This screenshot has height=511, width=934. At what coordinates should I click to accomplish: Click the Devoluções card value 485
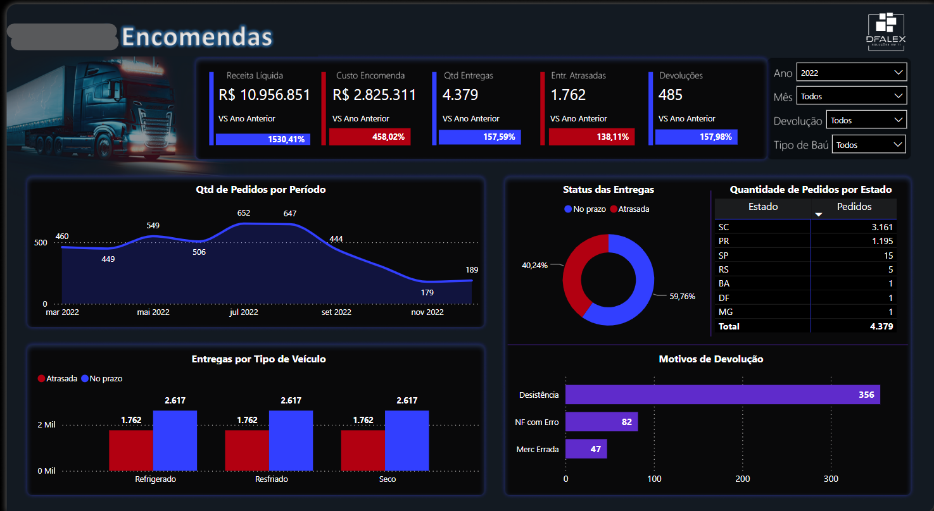coord(671,95)
